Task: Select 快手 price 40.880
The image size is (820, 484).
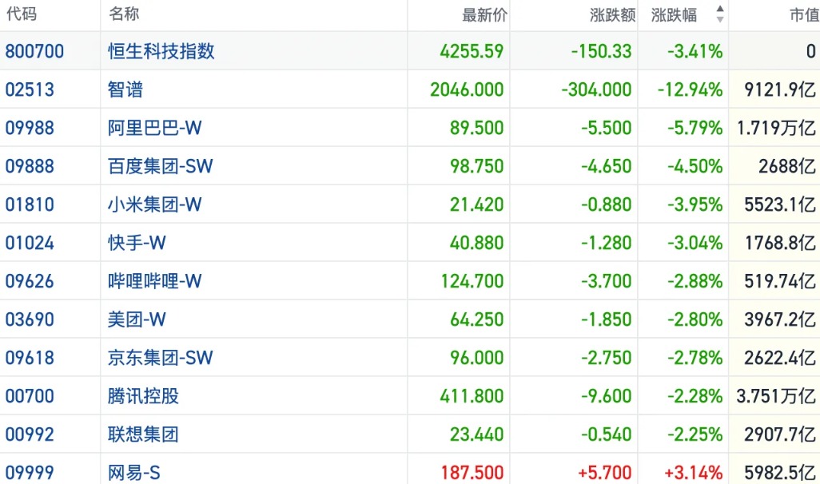Action: pyautogui.click(x=477, y=243)
